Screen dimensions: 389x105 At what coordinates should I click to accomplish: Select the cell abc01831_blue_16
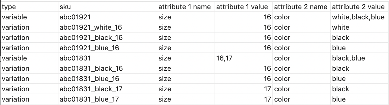(x=108, y=79)
